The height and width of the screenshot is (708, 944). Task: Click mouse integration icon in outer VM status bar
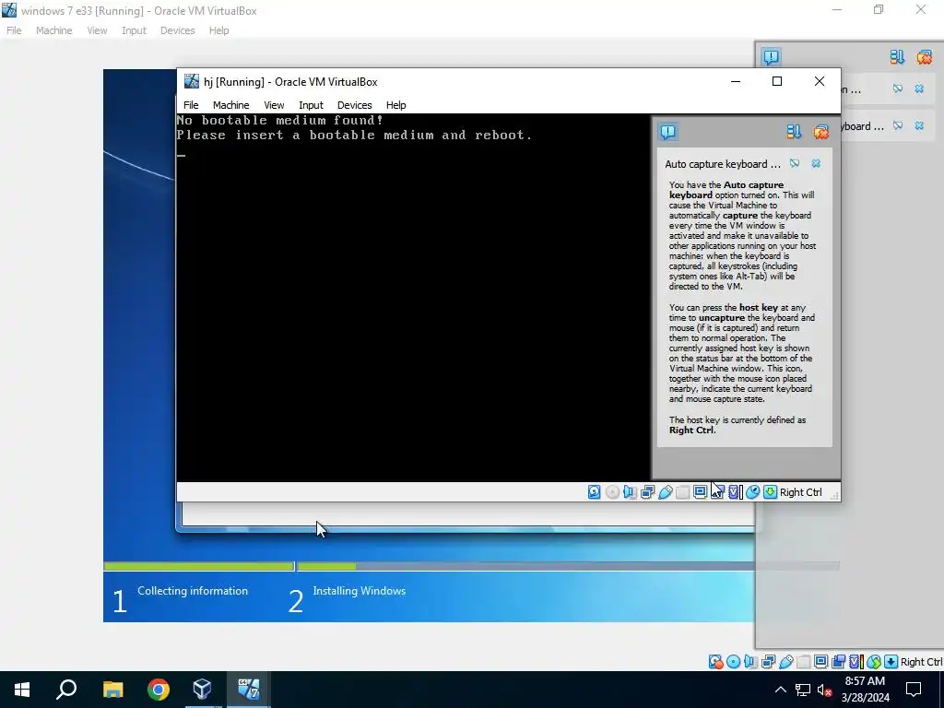(x=874, y=662)
